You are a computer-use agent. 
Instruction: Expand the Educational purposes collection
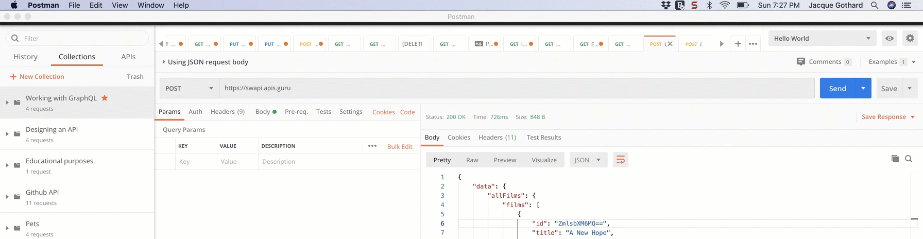point(7,165)
